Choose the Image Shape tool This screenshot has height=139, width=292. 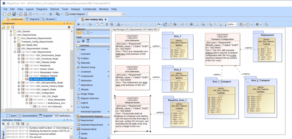[x=87, y=94]
